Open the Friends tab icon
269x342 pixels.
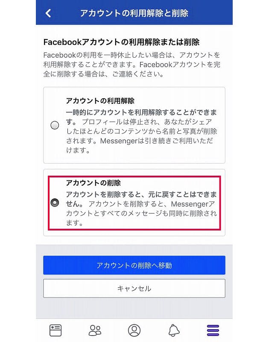click(95, 330)
